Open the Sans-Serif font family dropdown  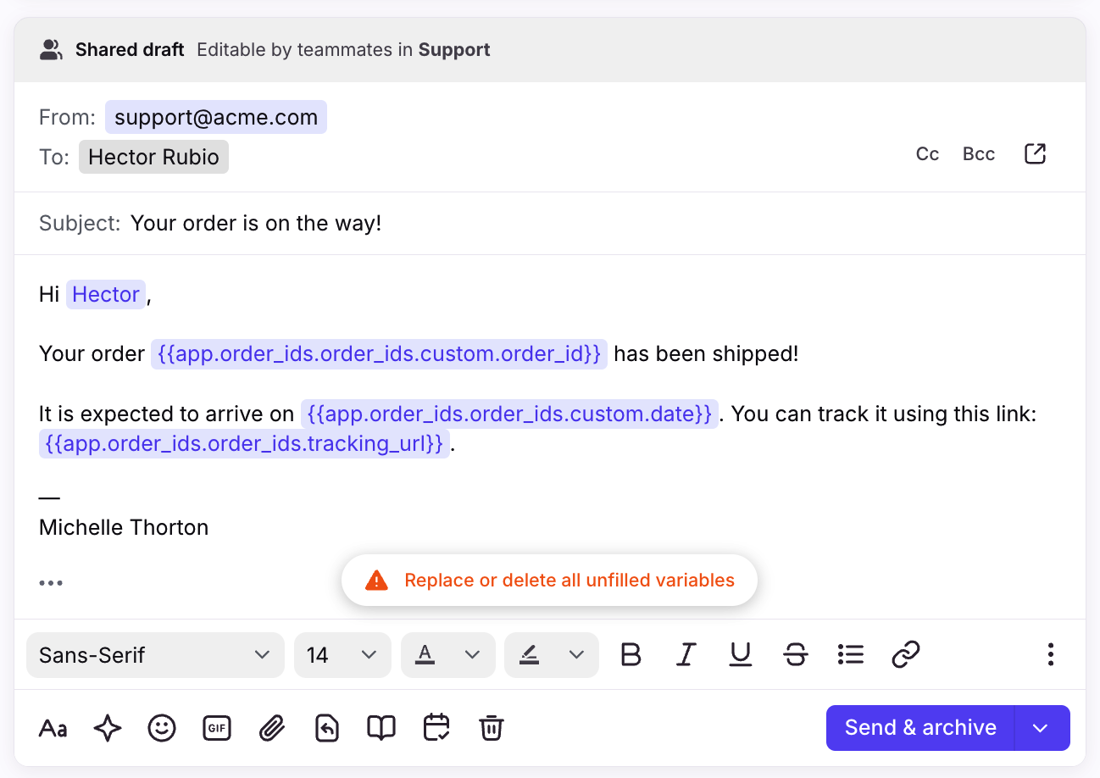(x=155, y=655)
